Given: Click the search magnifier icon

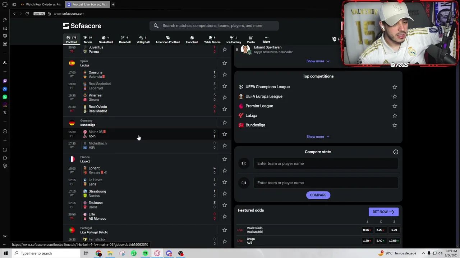Looking at the screenshot, I should tap(156, 26).
